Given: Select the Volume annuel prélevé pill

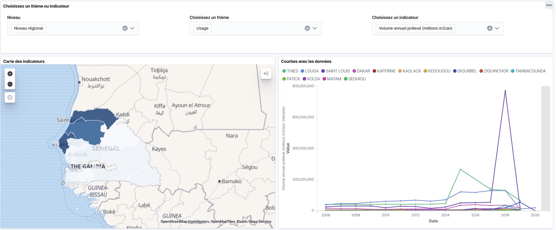Looking at the screenshot, I should click(x=415, y=28).
